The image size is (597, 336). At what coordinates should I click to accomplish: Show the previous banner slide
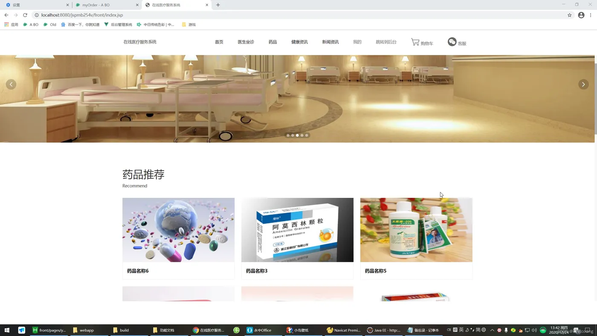click(11, 84)
